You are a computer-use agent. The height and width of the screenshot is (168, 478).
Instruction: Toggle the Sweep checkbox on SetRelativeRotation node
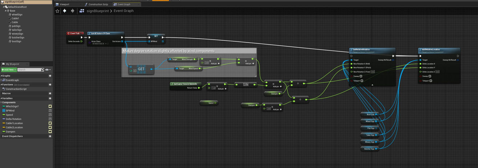coord(361,76)
